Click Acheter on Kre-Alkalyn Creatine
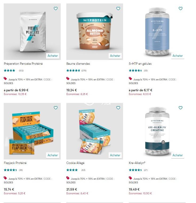 pyautogui.click(x=178, y=155)
